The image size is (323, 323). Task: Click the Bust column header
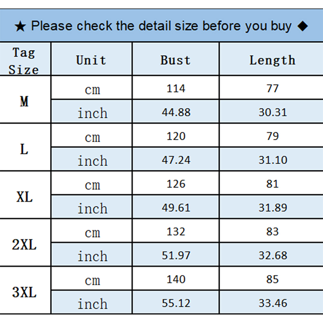point(175,61)
